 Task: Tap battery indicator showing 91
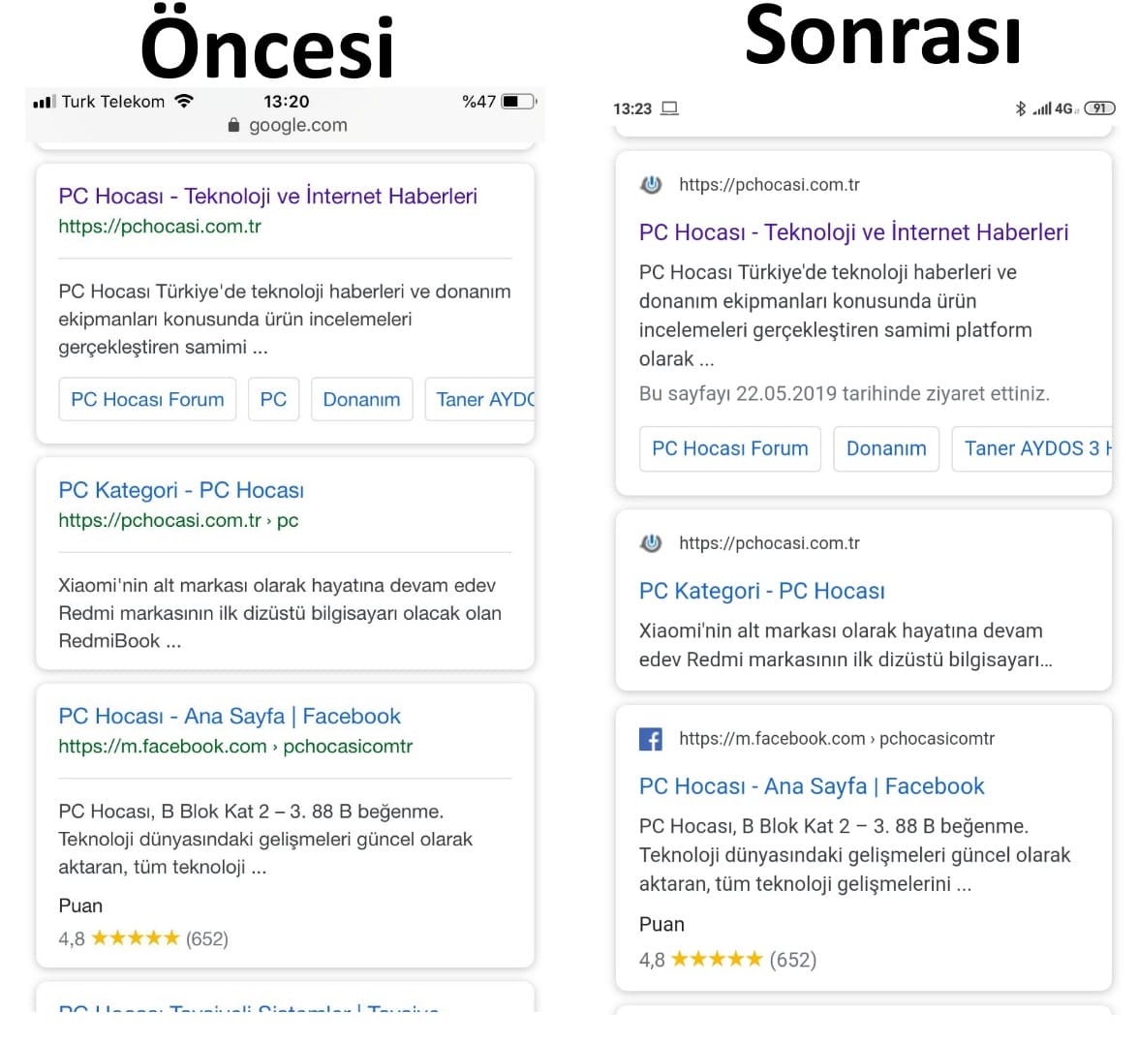[1099, 108]
